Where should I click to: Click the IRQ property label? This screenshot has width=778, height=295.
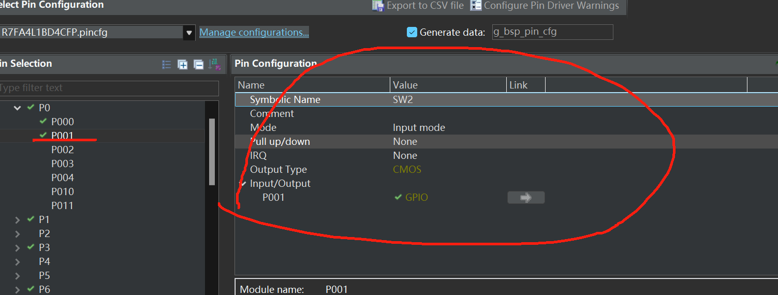258,155
